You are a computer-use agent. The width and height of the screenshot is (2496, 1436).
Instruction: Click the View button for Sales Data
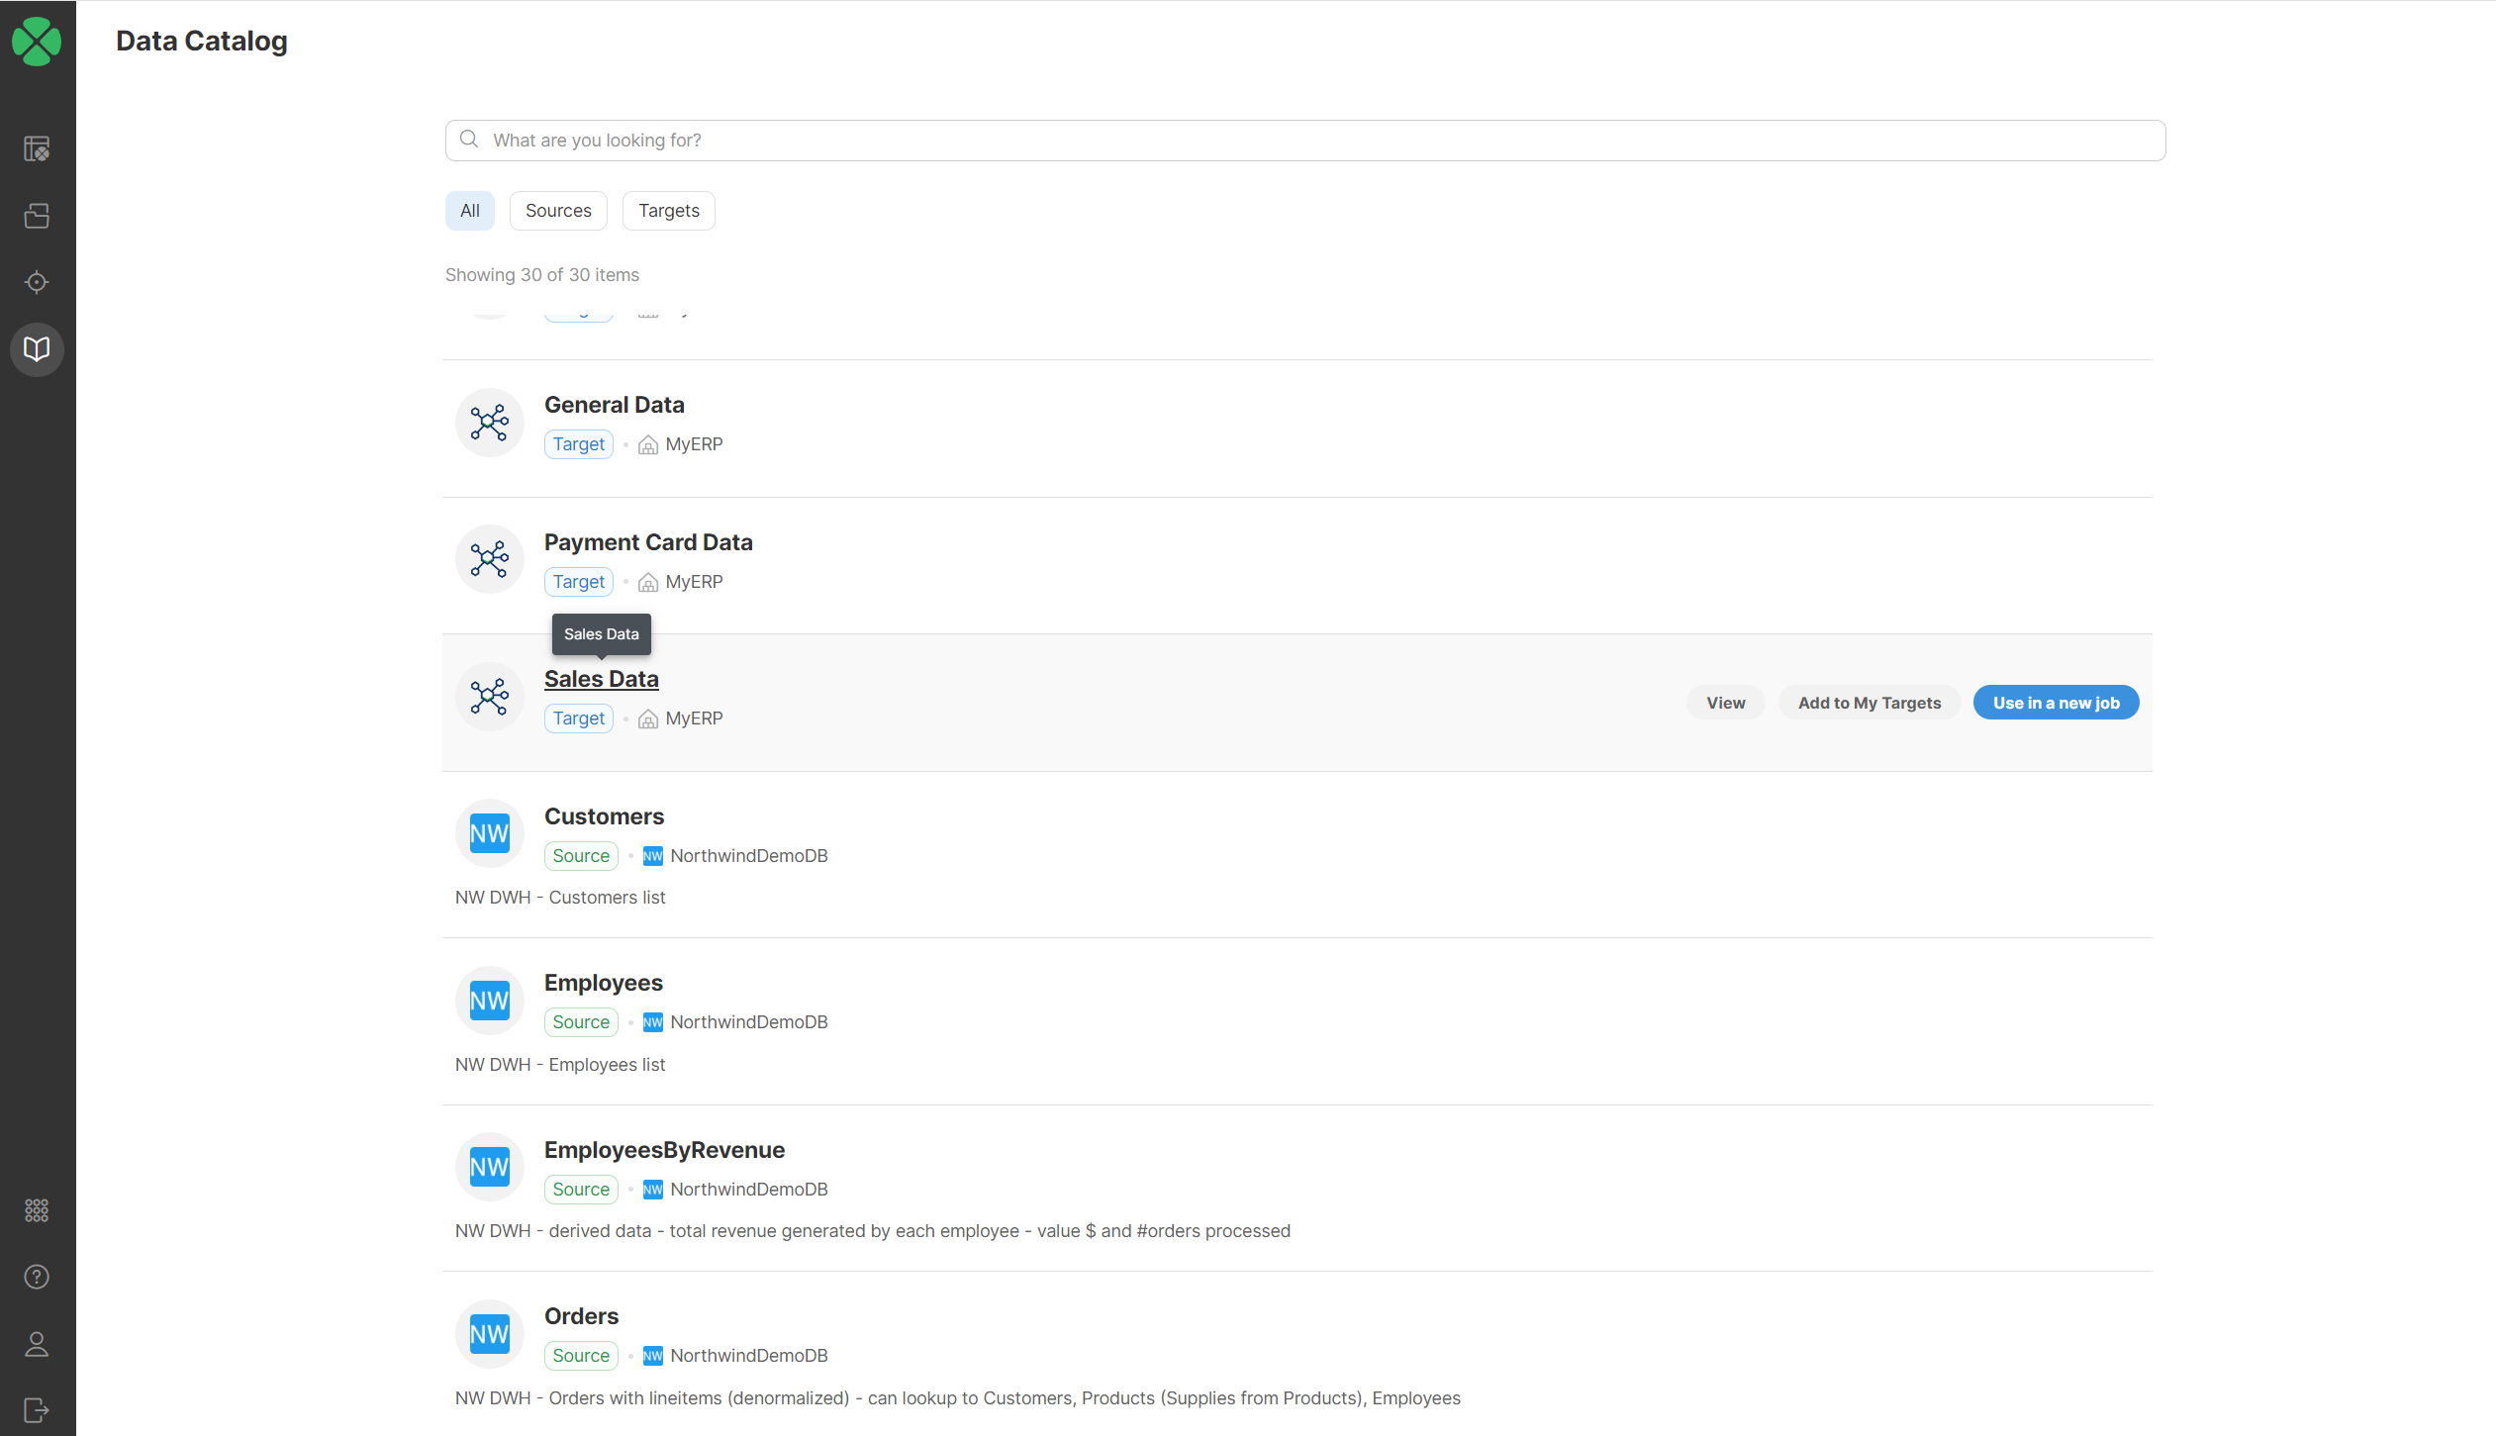coord(1725,703)
